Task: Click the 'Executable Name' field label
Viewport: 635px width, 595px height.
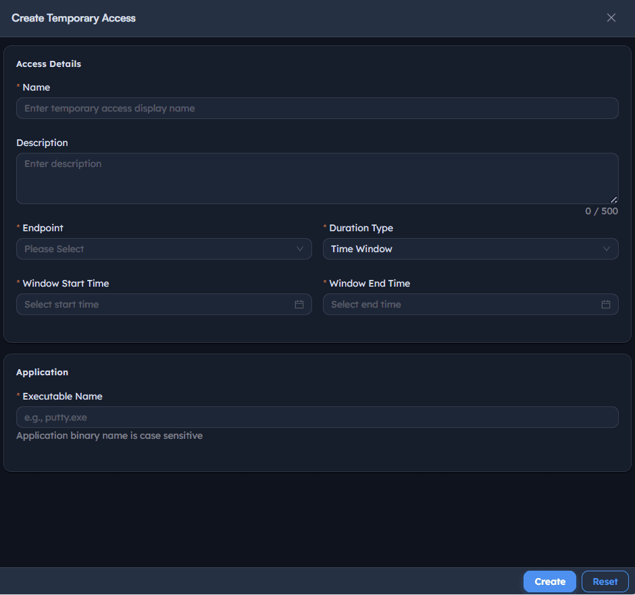Action: [62, 396]
